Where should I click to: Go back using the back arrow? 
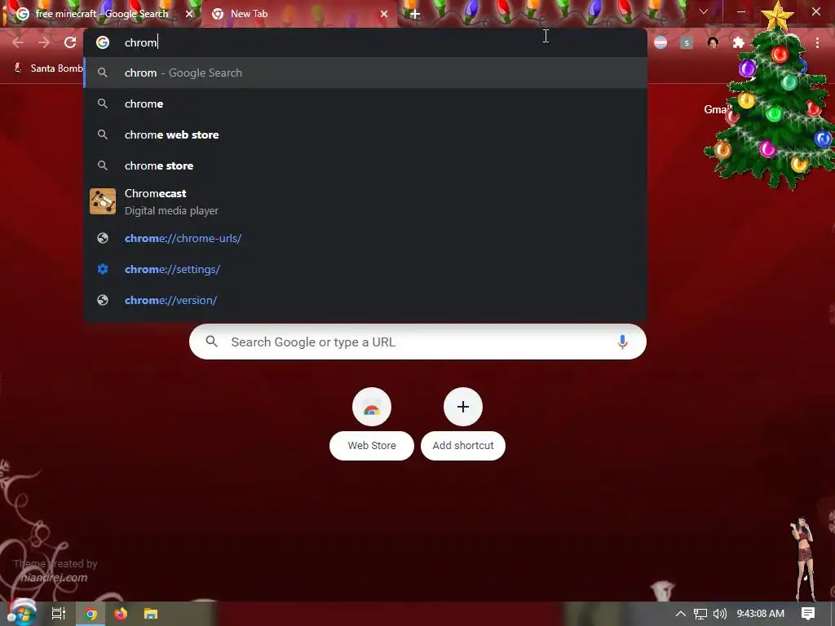point(18,42)
